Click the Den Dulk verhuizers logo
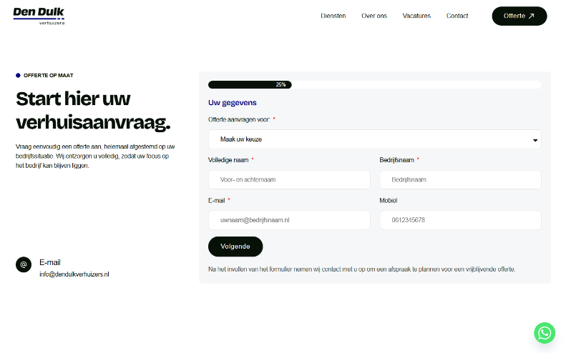 (x=39, y=16)
